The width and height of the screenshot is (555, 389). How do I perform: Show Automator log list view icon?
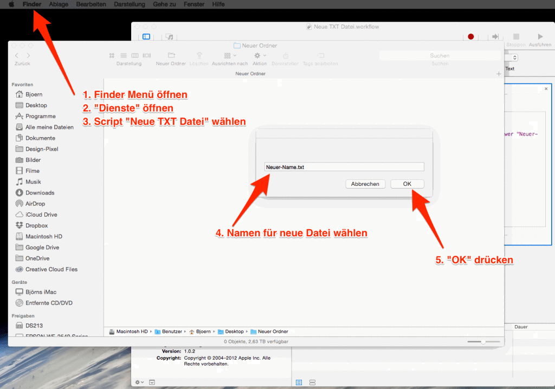pos(299,382)
